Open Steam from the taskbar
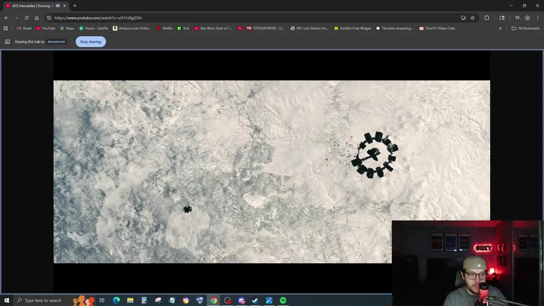The height and width of the screenshot is (306, 544). 255,300
